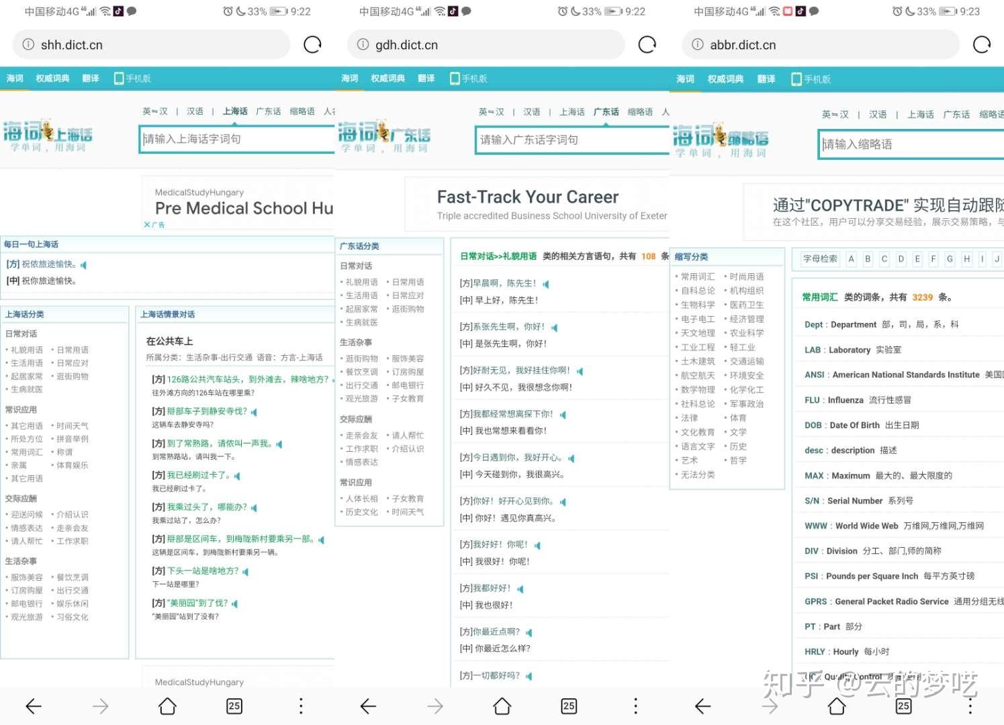Open 医药卫生 abbreviation category

[x=747, y=305]
